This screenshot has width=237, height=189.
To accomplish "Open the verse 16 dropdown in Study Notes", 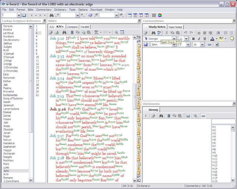I will (x=202, y=45).
